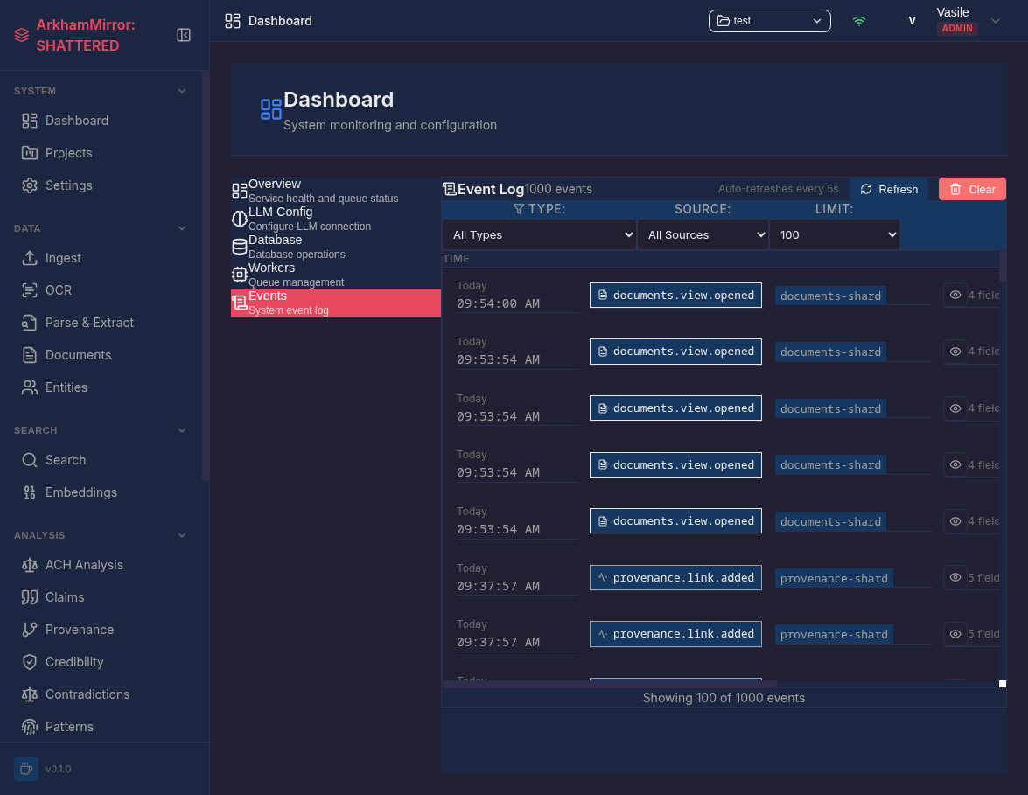Click the Dashboard grid icon in top bar
Viewport: 1028px width, 795px height.
tap(233, 21)
